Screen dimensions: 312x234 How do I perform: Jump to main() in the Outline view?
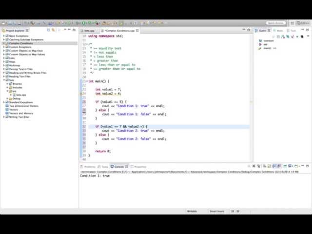pyautogui.click(x=267, y=48)
